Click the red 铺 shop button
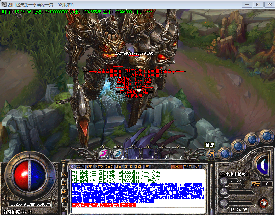 [x=263, y=203]
